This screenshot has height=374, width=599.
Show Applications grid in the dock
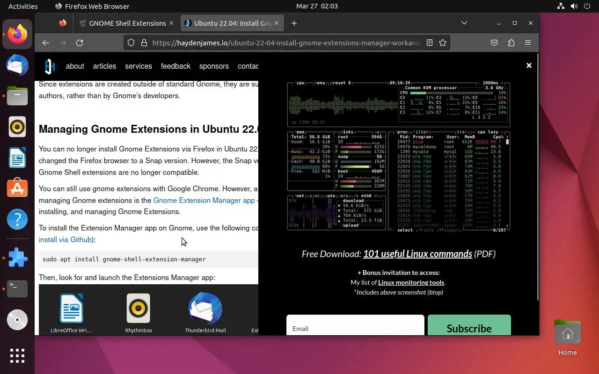(17, 356)
